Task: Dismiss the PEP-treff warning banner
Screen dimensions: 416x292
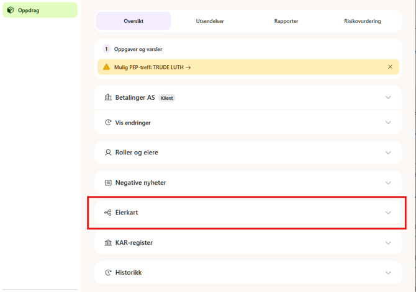Action: [390, 67]
